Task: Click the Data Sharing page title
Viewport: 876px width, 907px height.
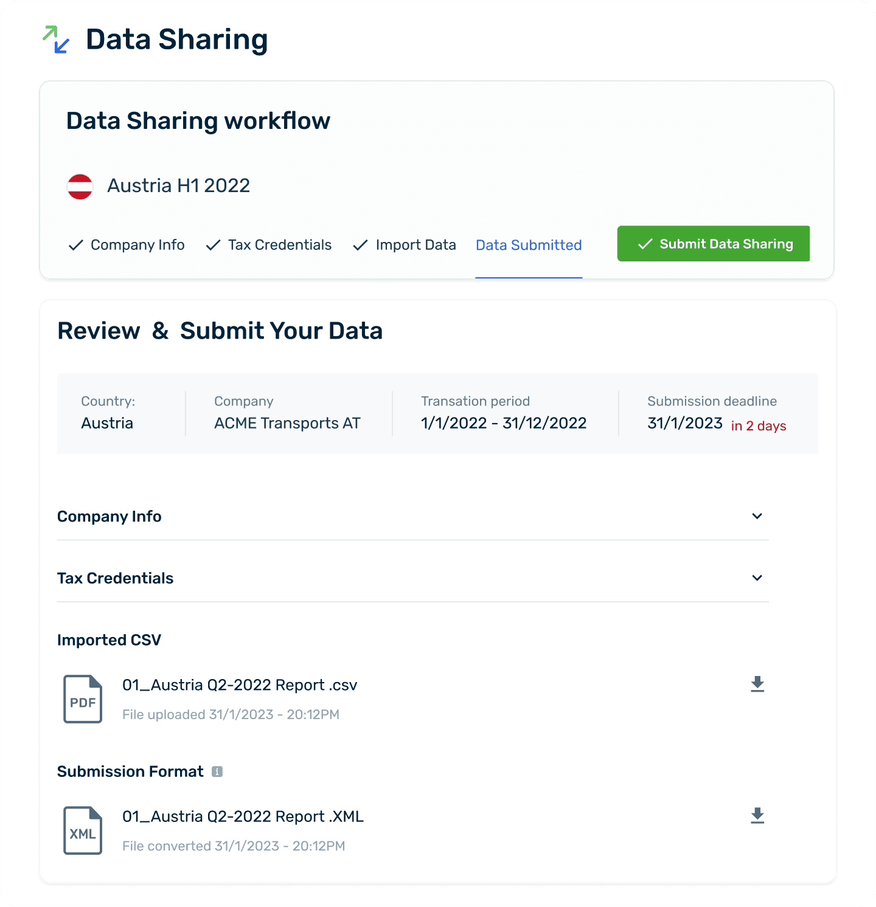Action: tap(177, 40)
